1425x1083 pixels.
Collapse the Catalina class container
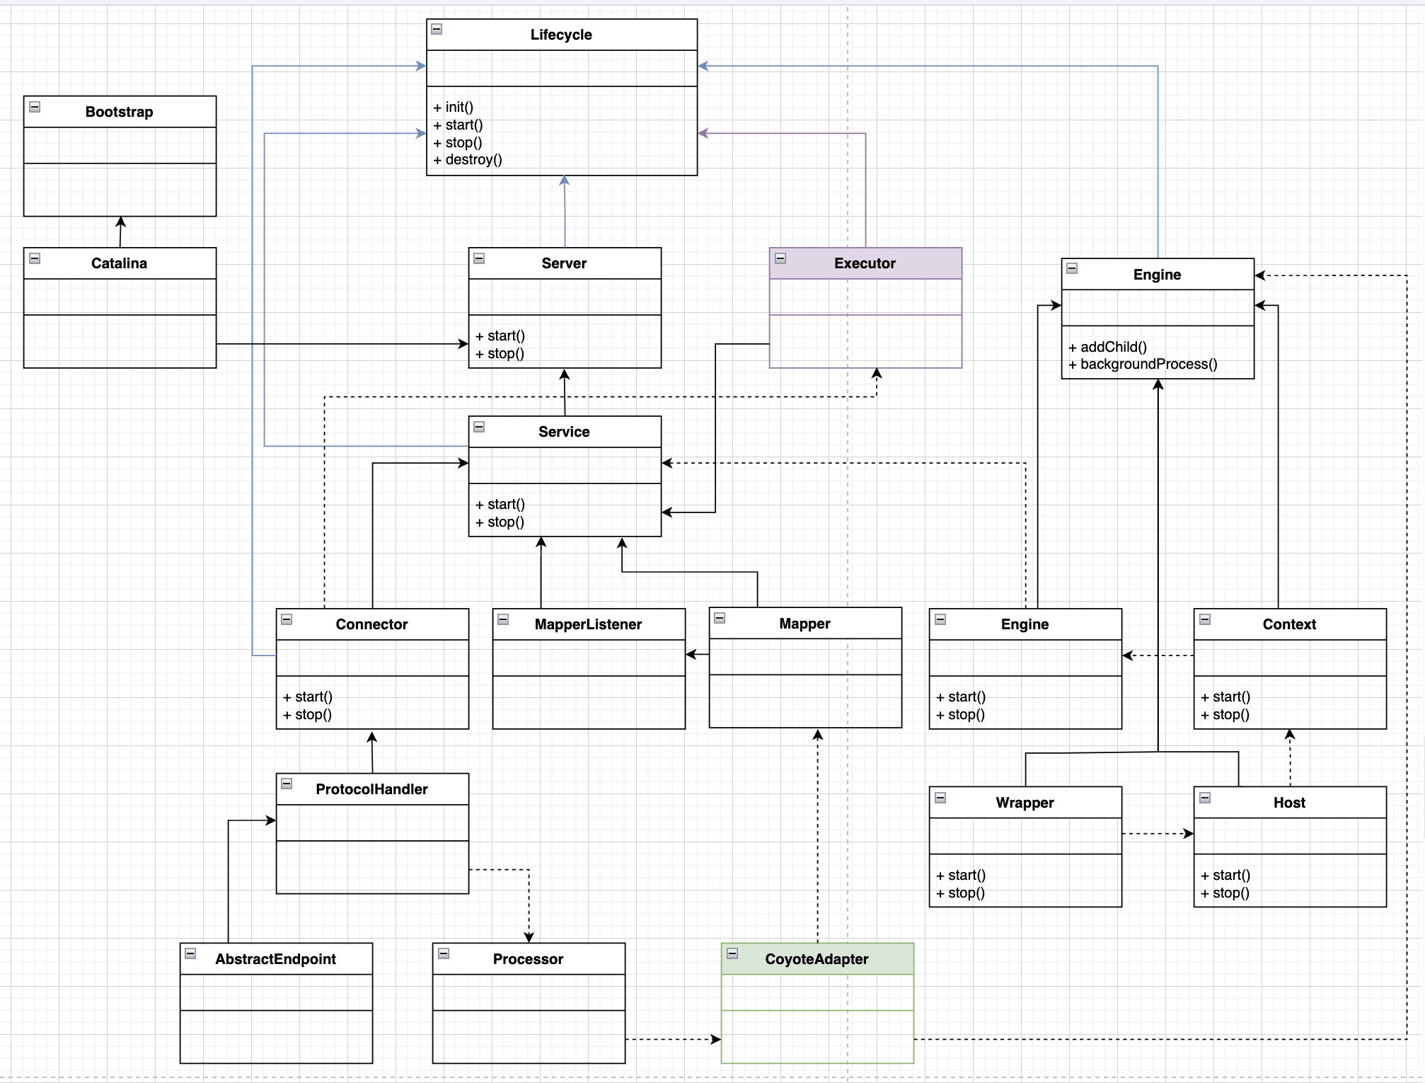(35, 258)
